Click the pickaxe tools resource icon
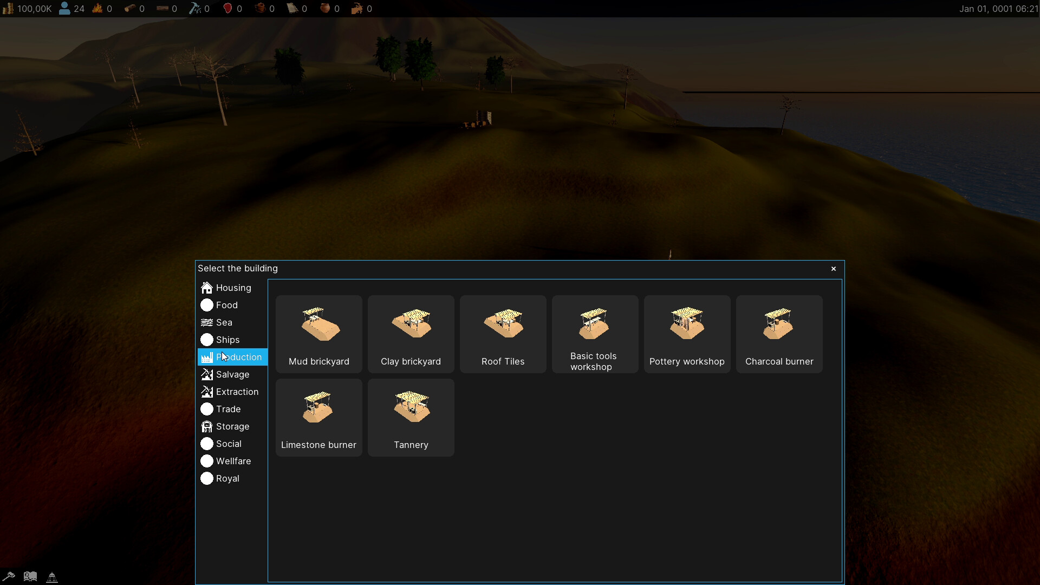This screenshot has width=1040, height=585. coord(195,9)
